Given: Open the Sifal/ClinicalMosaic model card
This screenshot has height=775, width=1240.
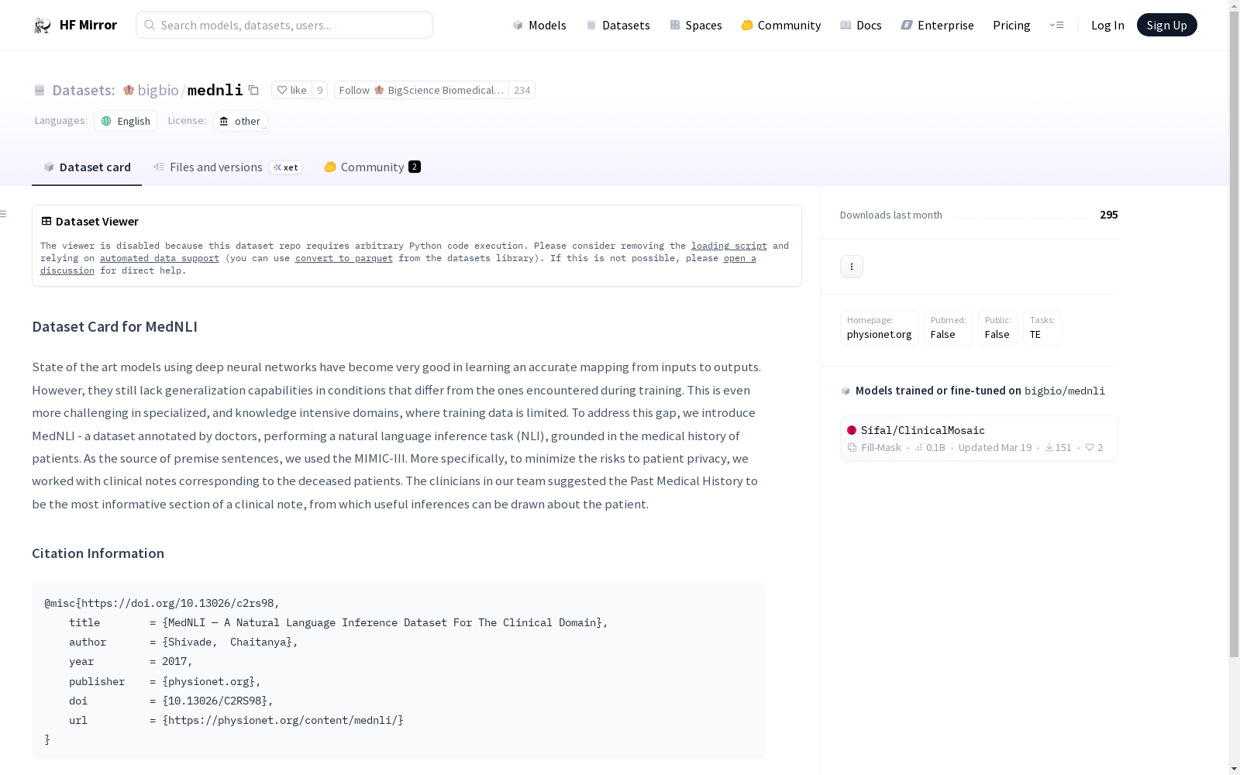Looking at the screenshot, I should [979, 439].
